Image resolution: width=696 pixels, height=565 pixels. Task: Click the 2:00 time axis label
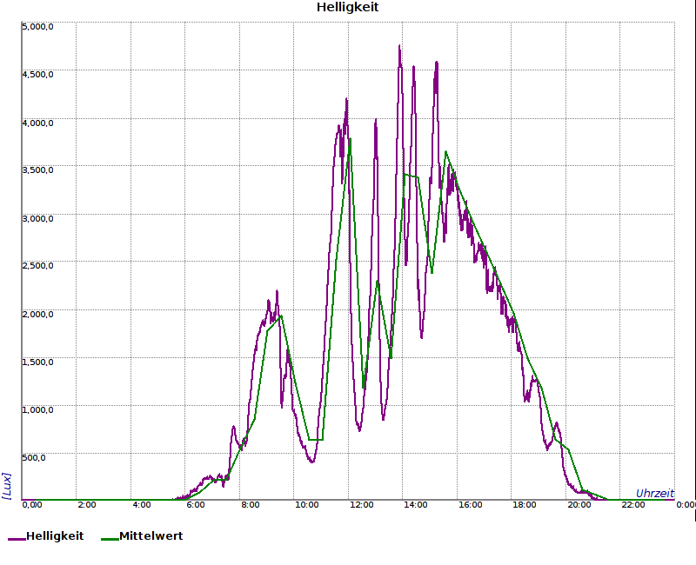86,505
